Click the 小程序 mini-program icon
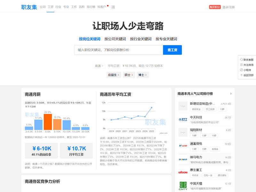The width and height of the screenshot is (256, 192). click(x=242, y=69)
